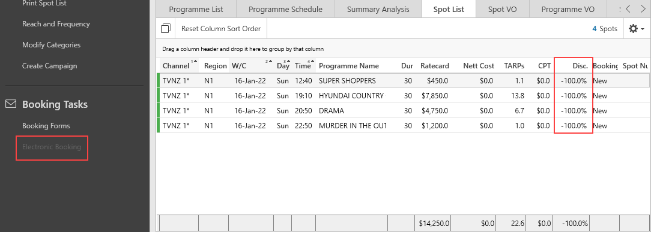The width and height of the screenshot is (651, 232).
Task: Open Booking Forms under Booking Tasks
Action: pos(46,126)
